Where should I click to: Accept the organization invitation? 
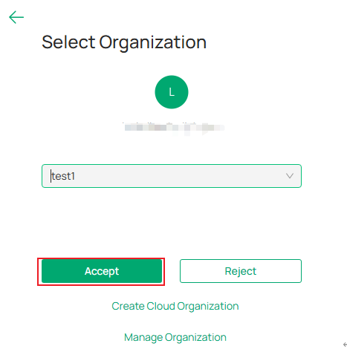102,271
